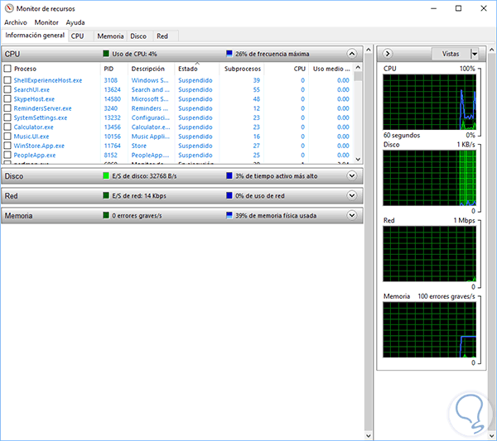497x441 pixels.
Task: Click the blue frecuencia máxima indicator square
Action: pos(229,54)
